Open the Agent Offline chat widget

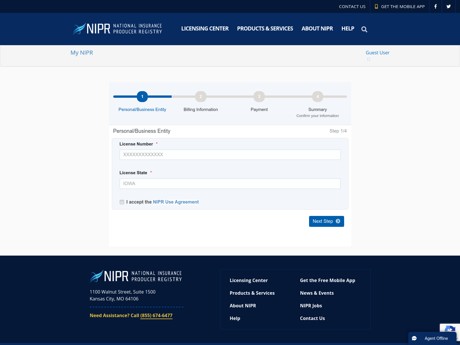432,338
